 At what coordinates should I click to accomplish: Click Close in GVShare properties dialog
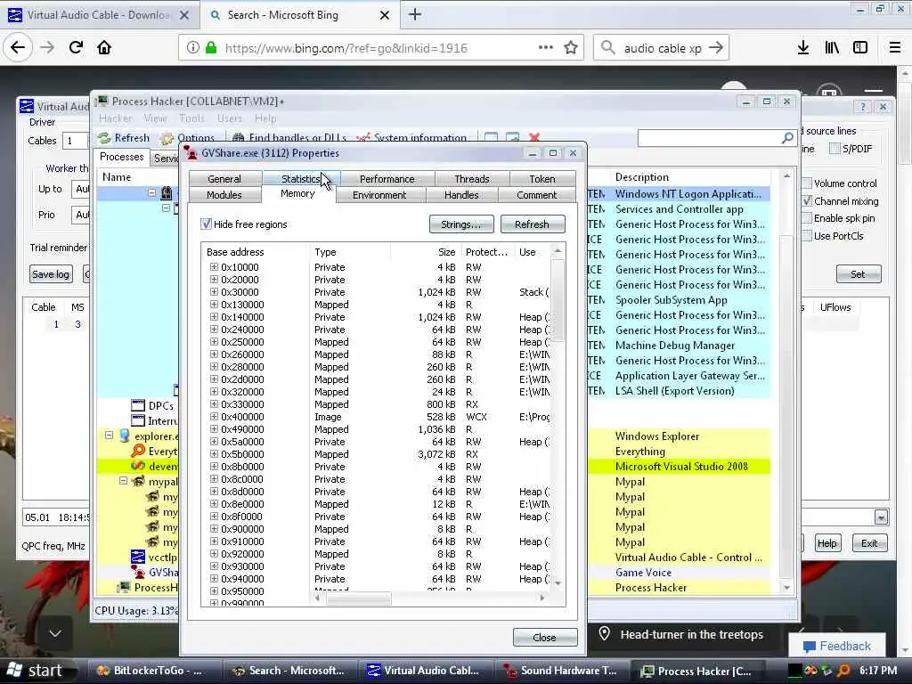pyautogui.click(x=545, y=638)
